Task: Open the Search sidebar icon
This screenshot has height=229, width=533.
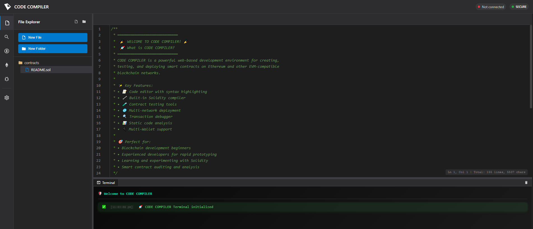Action: 7,37
